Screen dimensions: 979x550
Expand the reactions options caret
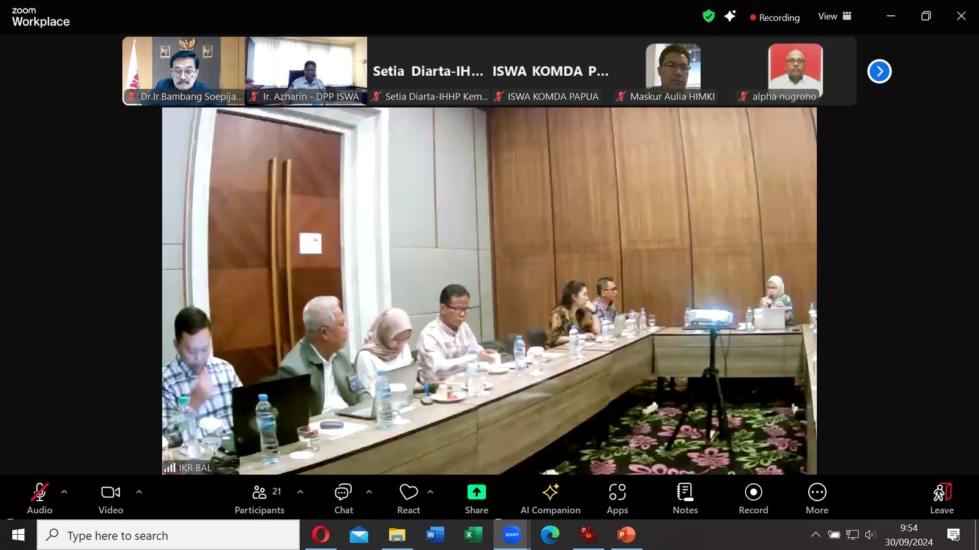(x=430, y=492)
